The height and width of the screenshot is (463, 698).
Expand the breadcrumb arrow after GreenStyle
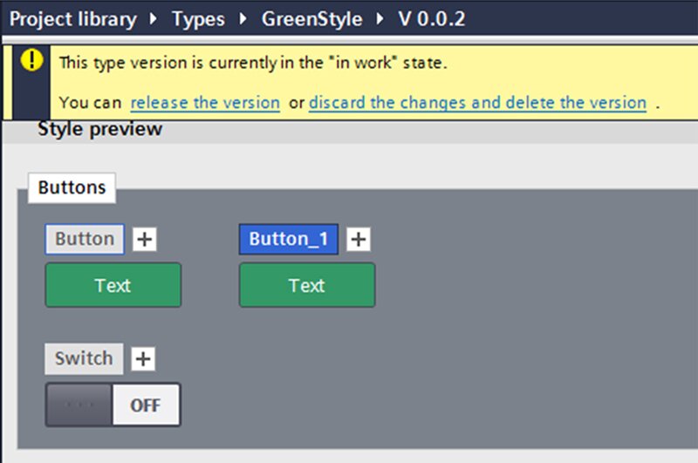tap(380, 18)
